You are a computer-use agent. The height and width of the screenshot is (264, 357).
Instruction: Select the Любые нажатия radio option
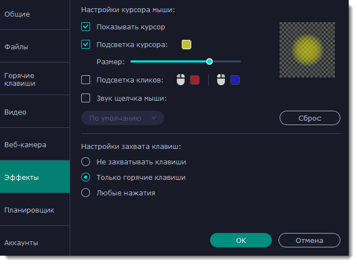[86, 193]
